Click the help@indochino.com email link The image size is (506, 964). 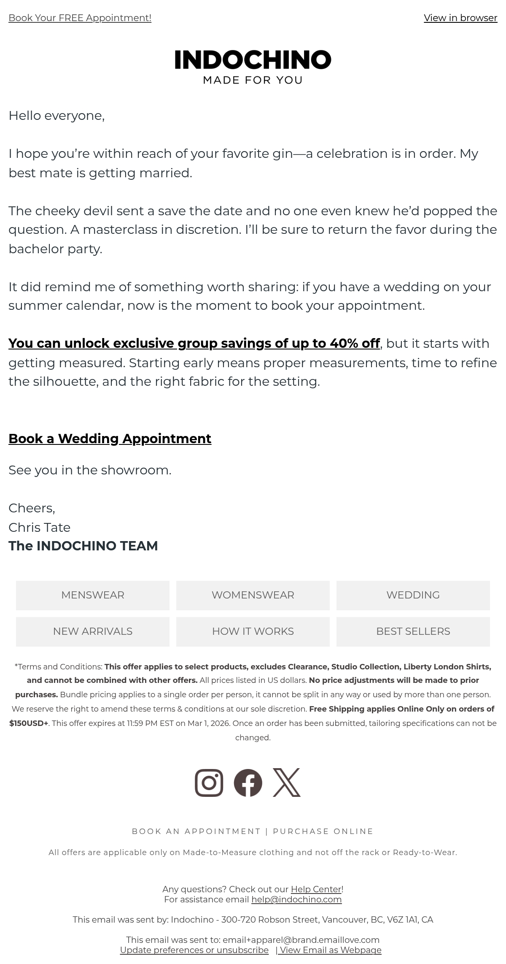(296, 899)
